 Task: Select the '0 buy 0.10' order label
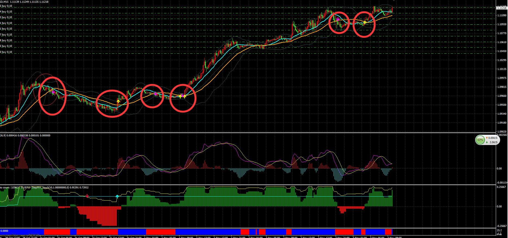tap(6, 52)
